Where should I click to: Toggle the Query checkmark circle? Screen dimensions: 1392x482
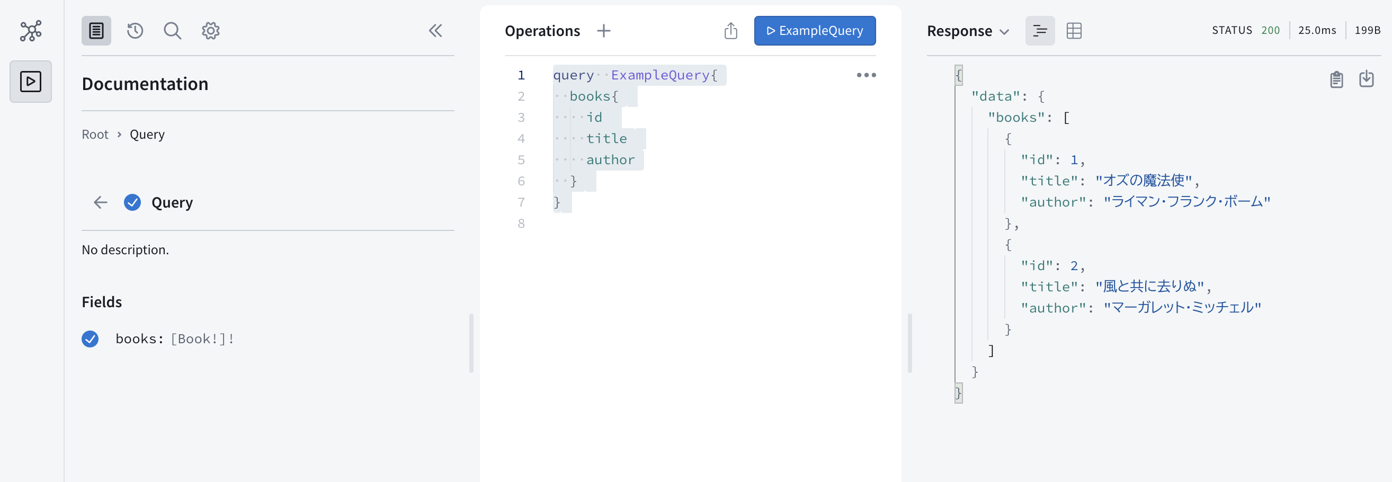click(x=132, y=203)
